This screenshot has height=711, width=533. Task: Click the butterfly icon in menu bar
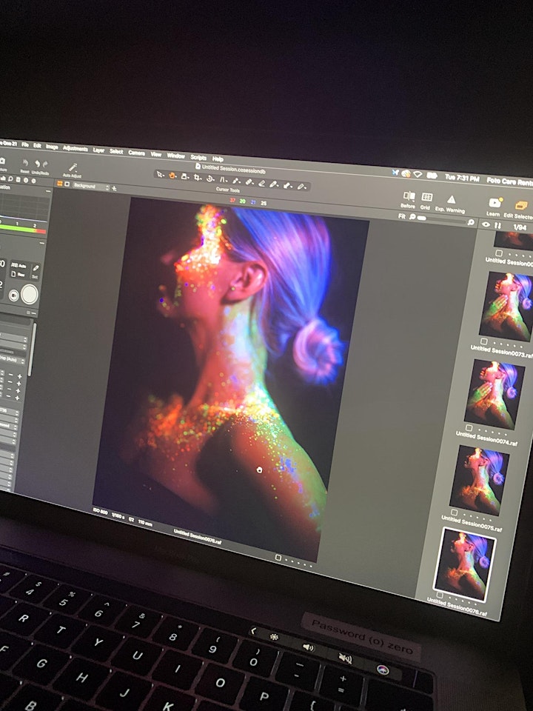395,173
